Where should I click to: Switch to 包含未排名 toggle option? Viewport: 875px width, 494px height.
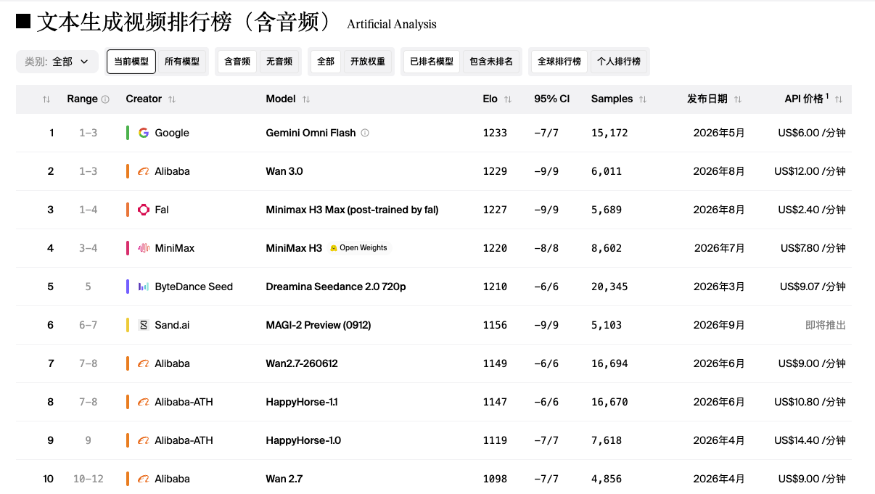tap(491, 62)
